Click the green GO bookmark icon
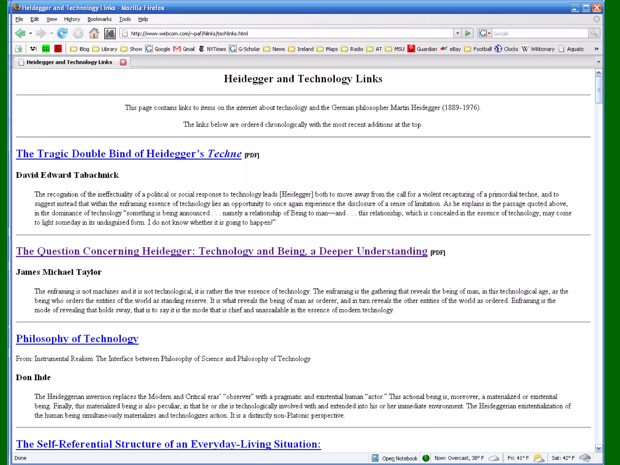The height and width of the screenshot is (465, 620). (x=46, y=49)
